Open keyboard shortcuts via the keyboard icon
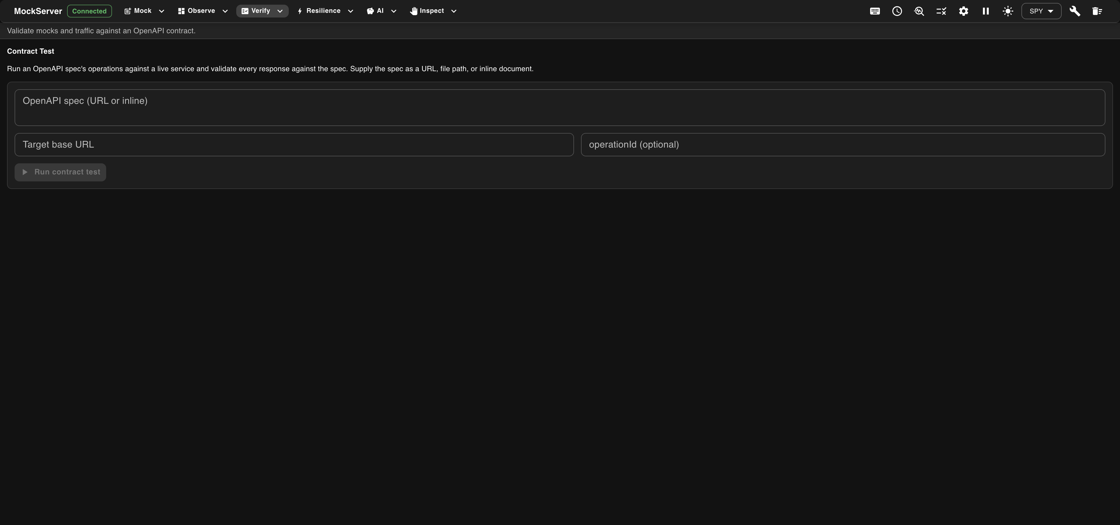The height and width of the screenshot is (525, 1120). pos(875,11)
